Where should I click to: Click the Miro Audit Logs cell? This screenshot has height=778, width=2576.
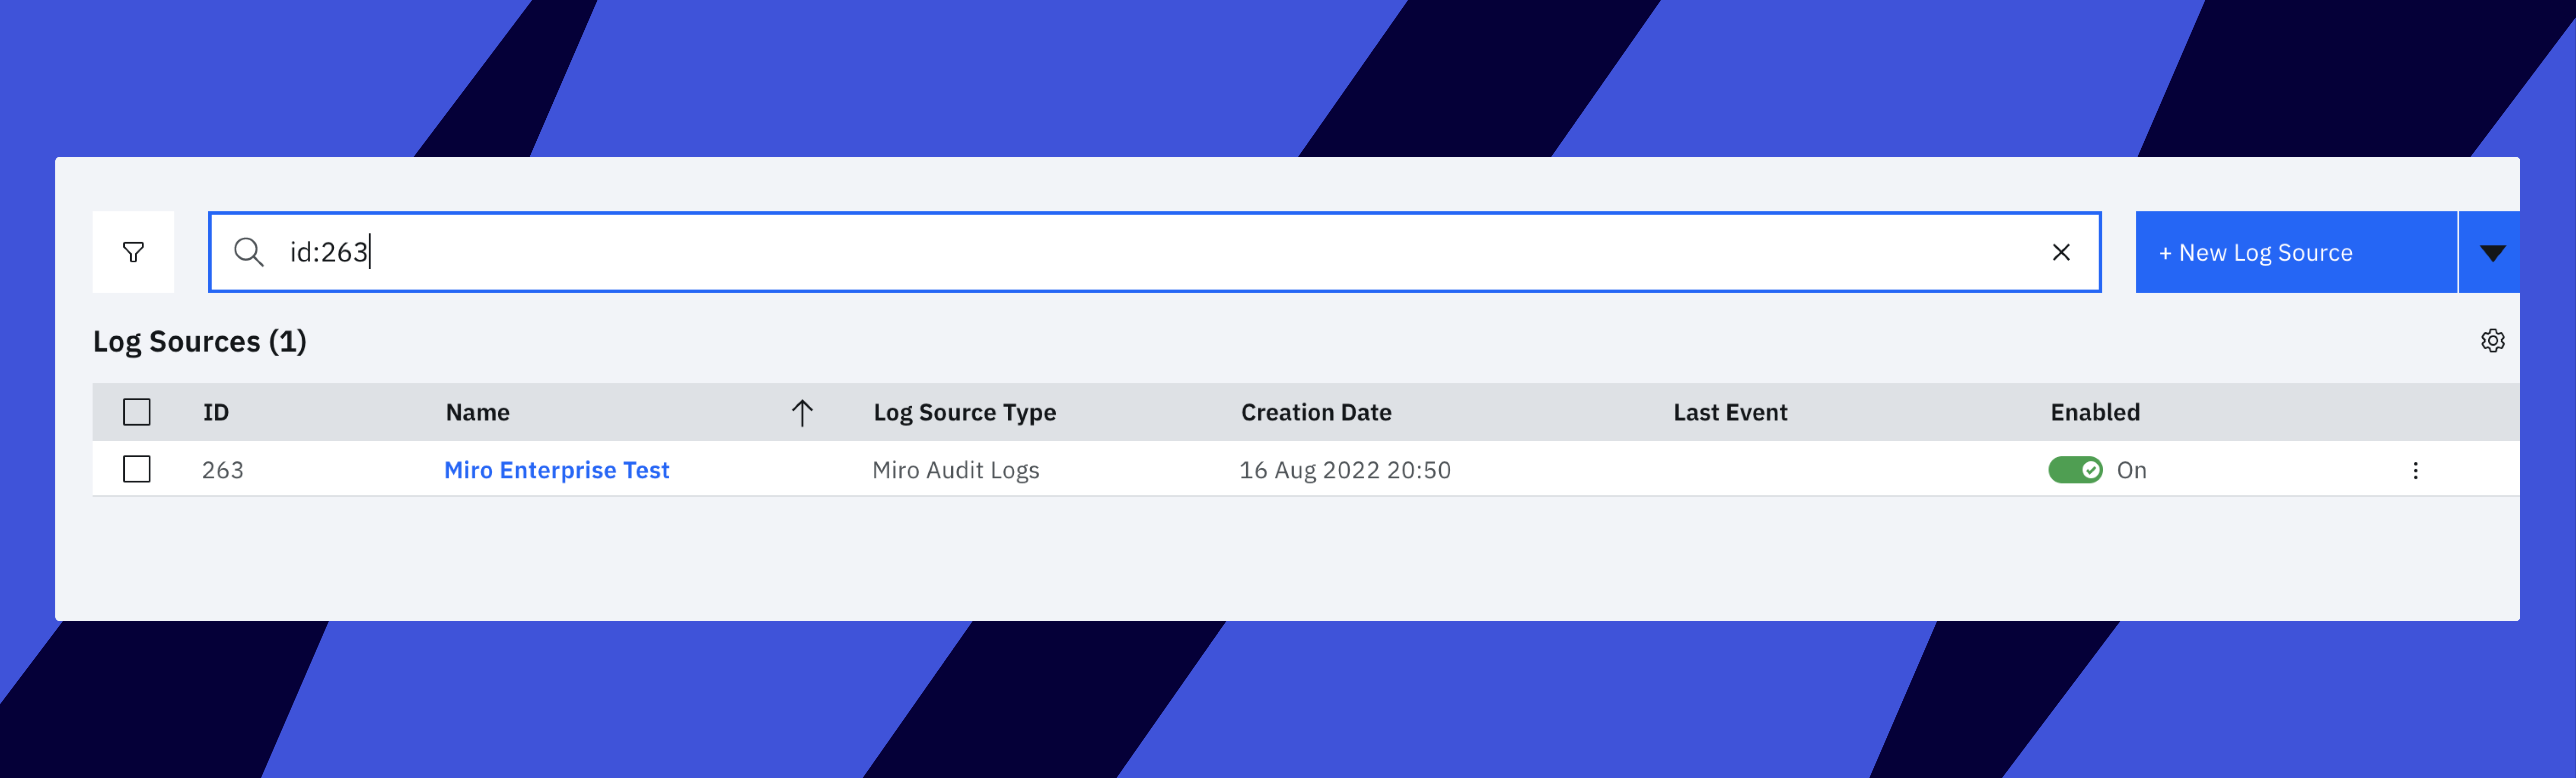click(x=955, y=470)
